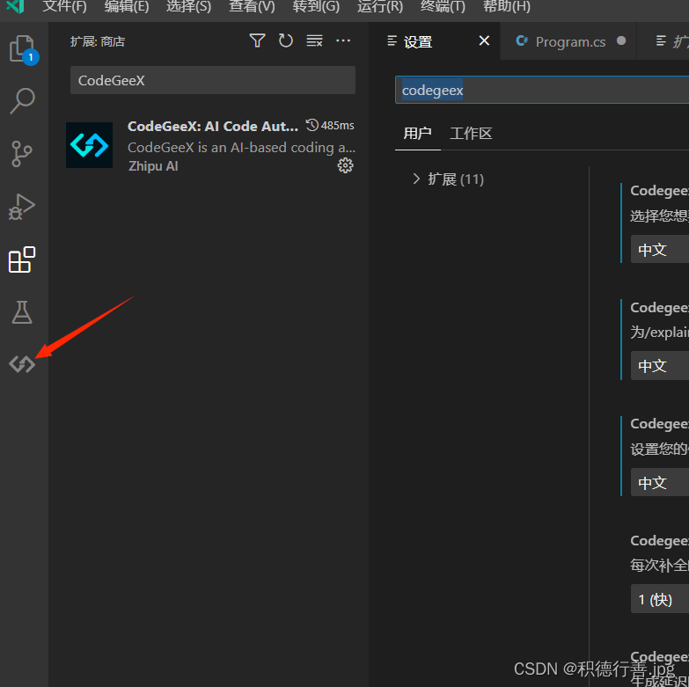Click the 485ms activation time label
Viewport: 689px width, 687px height.
click(x=330, y=125)
